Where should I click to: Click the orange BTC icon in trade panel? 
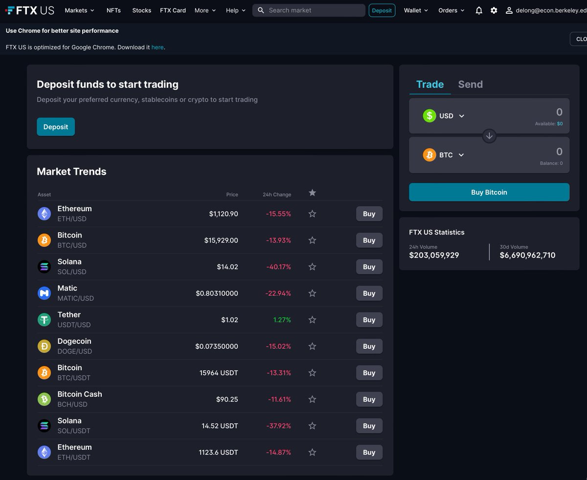click(429, 155)
